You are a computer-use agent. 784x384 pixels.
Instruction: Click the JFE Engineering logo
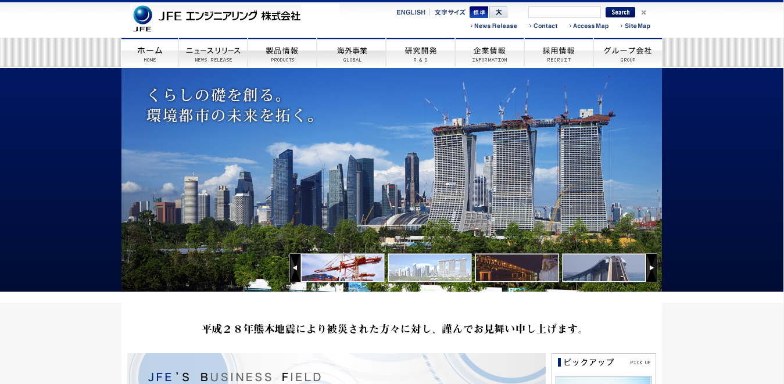pos(217,18)
